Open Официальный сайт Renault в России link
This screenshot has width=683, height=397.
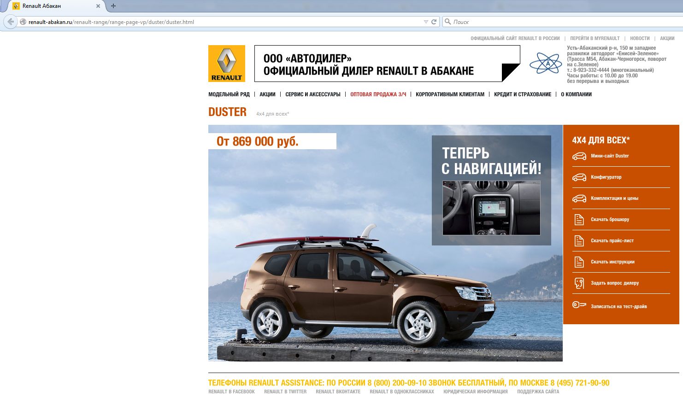click(x=515, y=39)
